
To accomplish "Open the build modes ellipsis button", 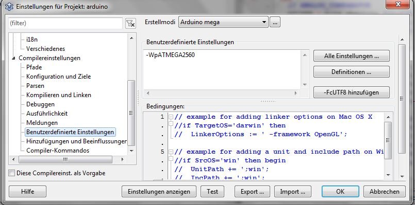I will pos(275,22).
